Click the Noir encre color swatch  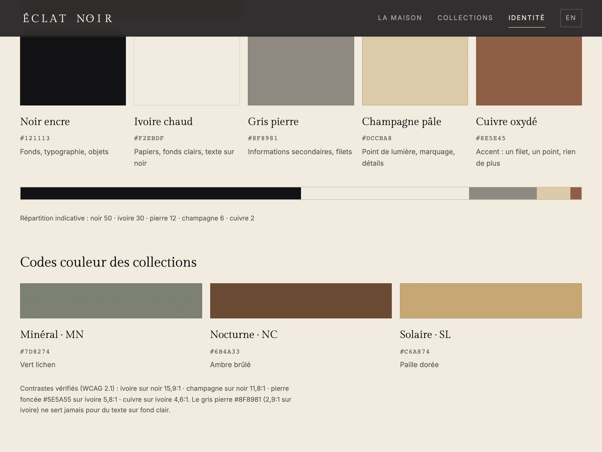[x=73, y=71]
